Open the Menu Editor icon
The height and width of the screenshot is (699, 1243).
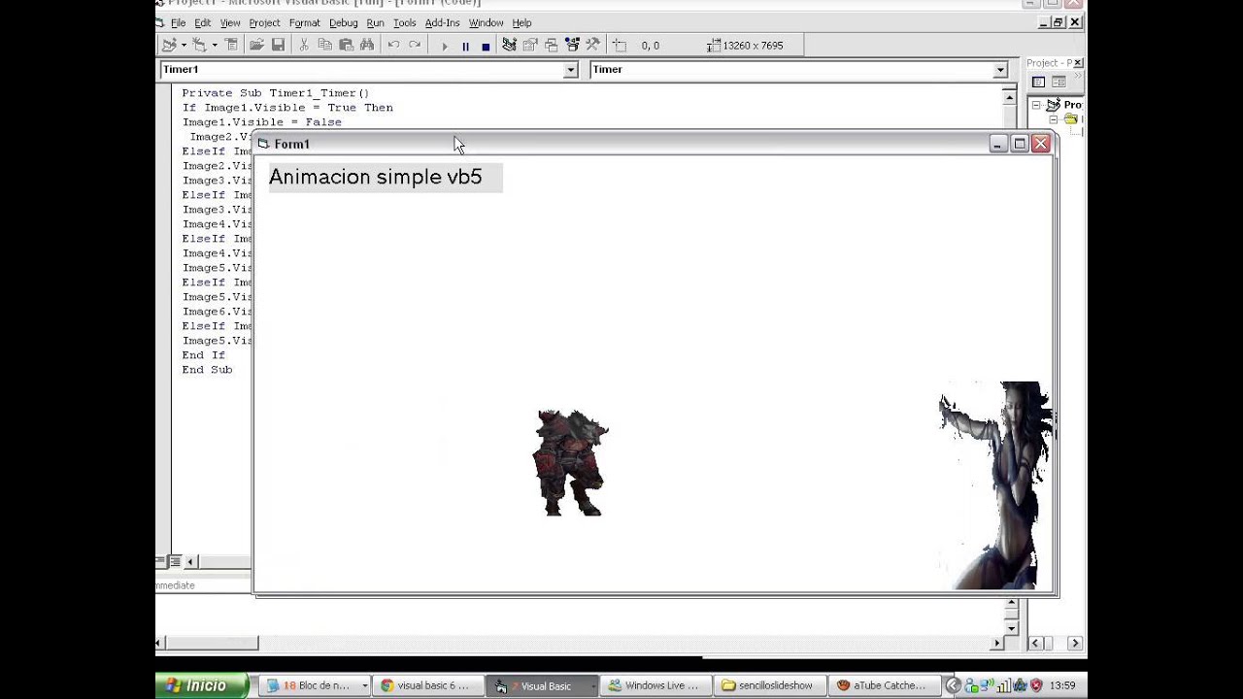(x=231, y=45)
